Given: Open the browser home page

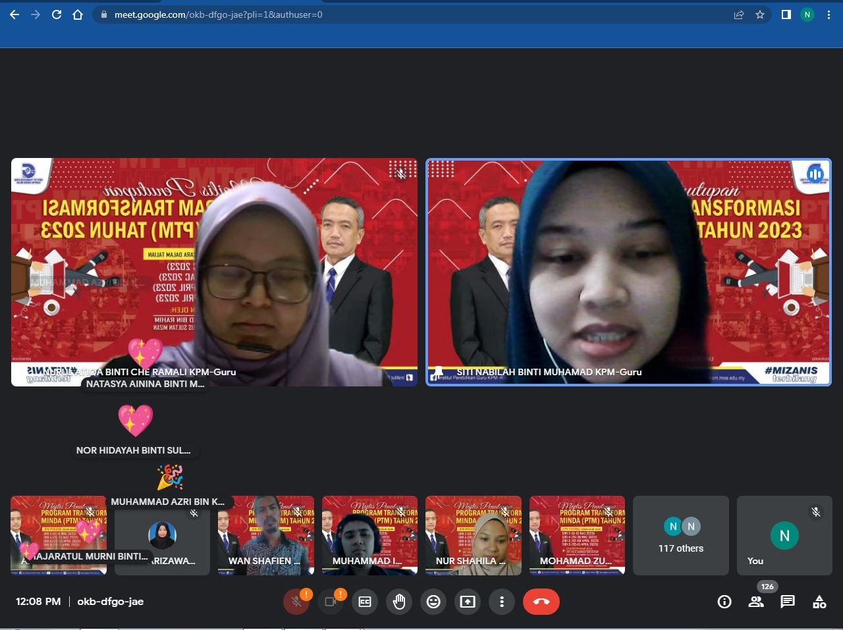Looking at the screenshot, I should [x=78, y=14].
